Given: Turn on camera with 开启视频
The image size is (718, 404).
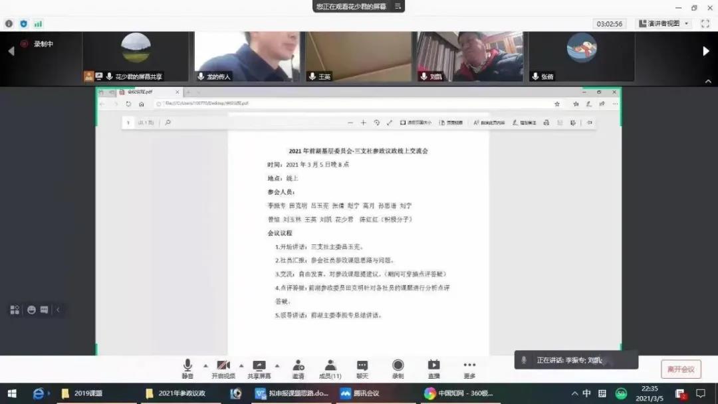Looking at the screenshot, I should tap(223, 366).
